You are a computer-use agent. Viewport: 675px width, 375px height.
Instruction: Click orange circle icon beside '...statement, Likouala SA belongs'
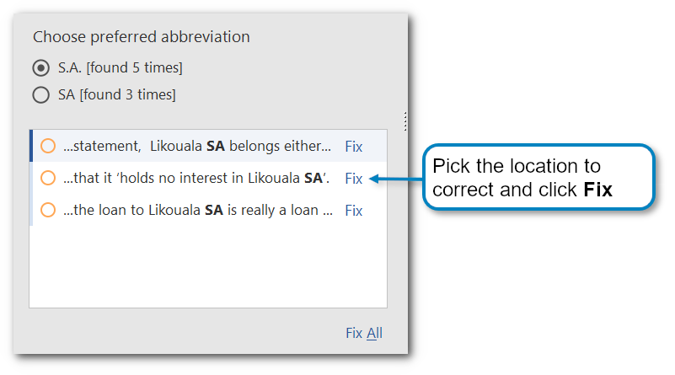pyautogui.click(x=48, y=146)
